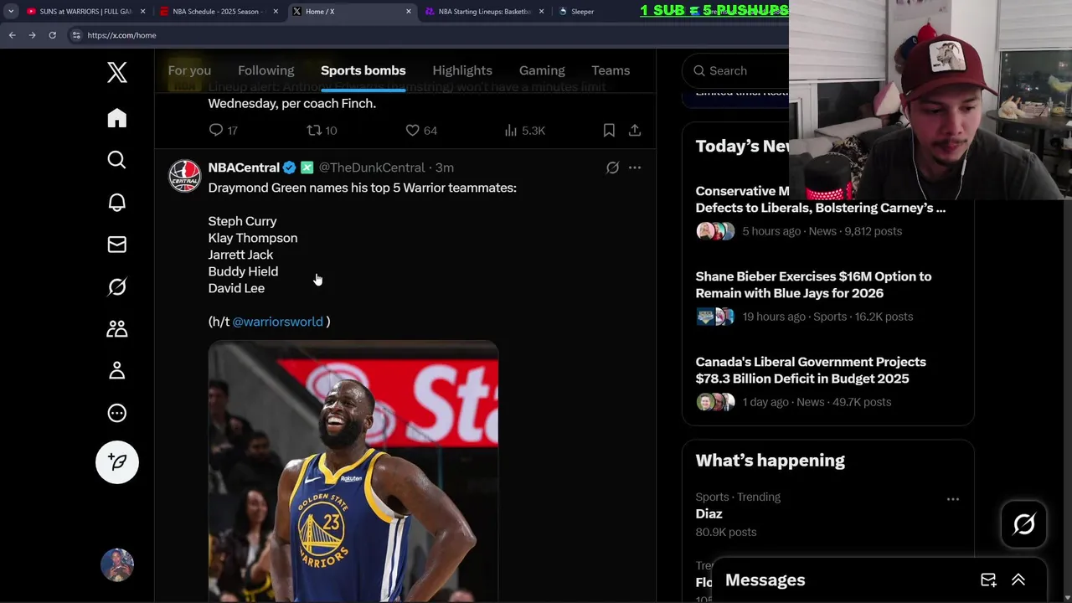Switch to For you tab
The image size is (1072, 603).
[x=189, y=70]
